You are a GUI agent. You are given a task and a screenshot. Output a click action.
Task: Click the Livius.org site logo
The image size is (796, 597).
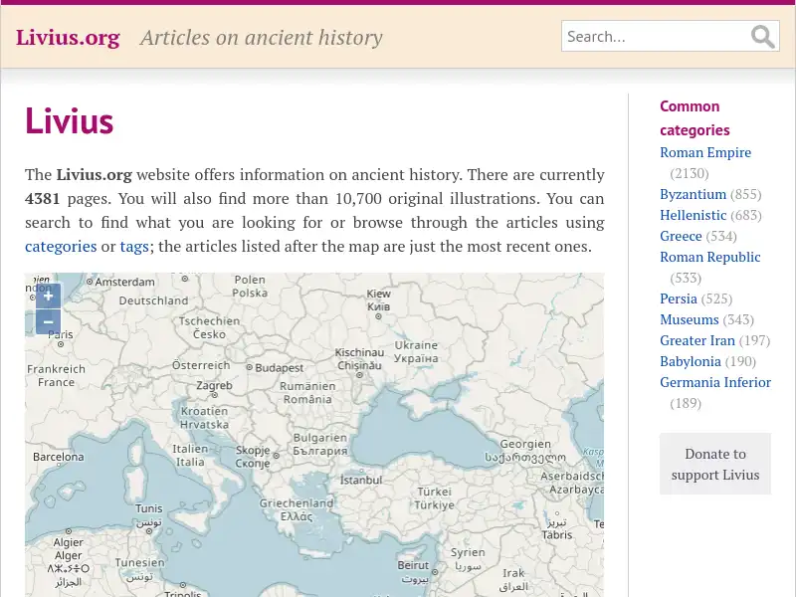pos(68,37)
